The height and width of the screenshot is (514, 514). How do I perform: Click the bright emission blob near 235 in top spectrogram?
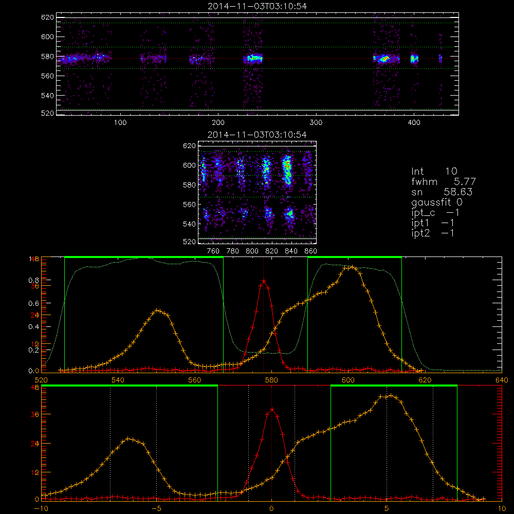click(x=254, y=59)
